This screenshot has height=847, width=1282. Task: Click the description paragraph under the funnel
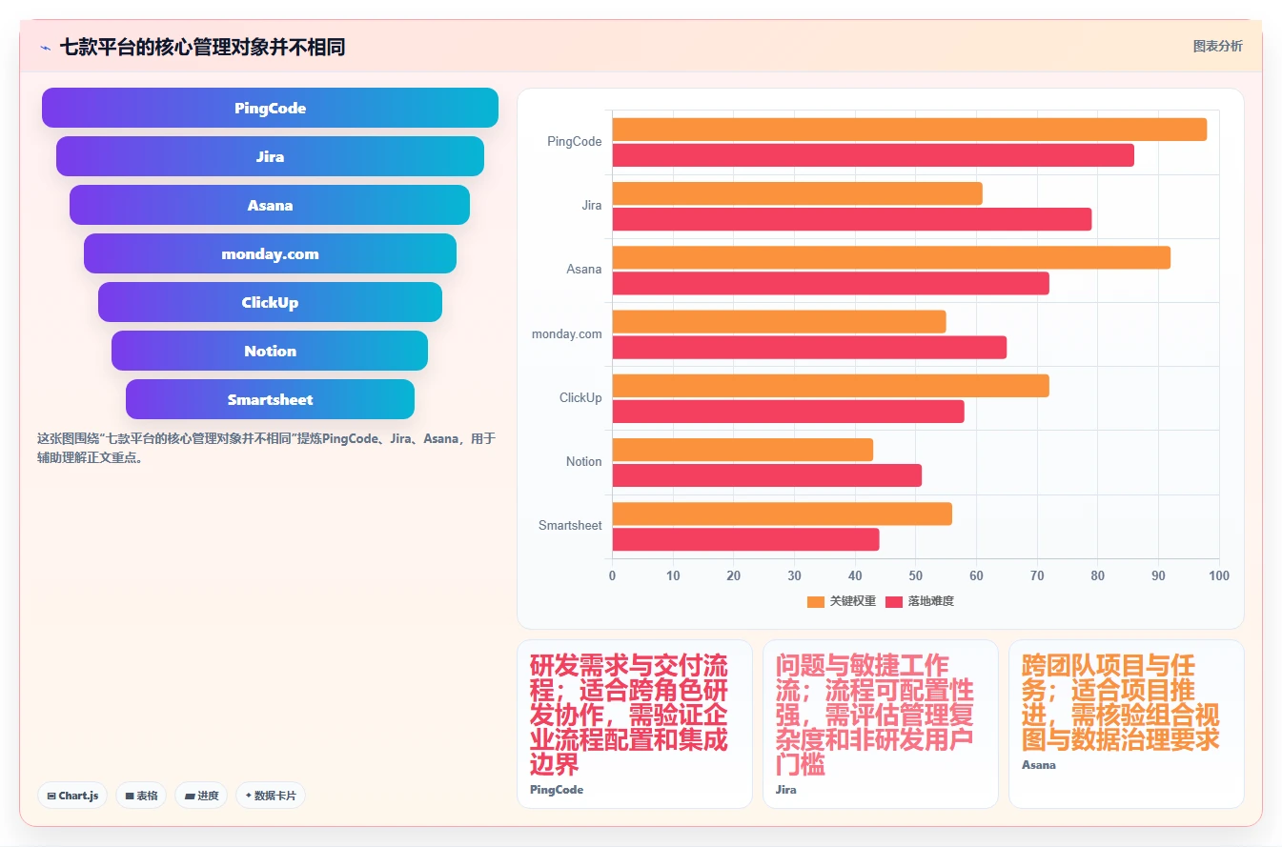(266, 448)
